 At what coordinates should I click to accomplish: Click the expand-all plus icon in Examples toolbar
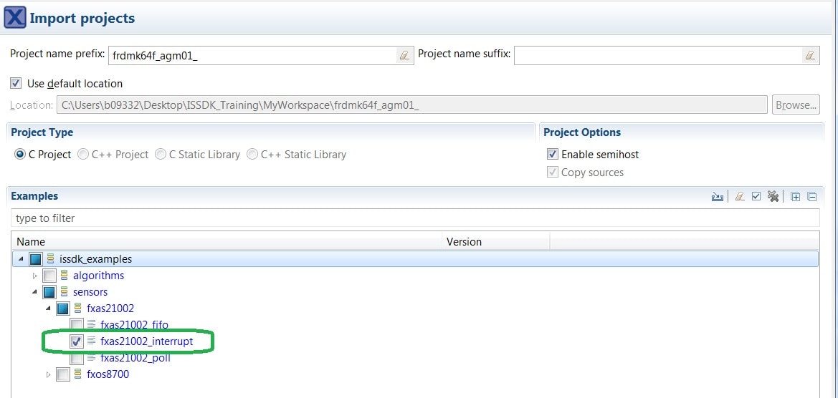click(796, 197)
